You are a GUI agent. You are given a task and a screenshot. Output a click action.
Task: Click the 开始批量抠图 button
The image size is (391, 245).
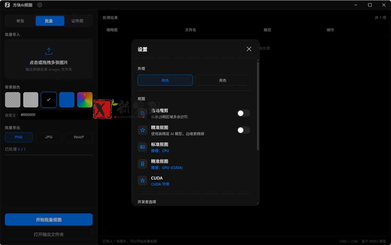[x=49, y=220]
